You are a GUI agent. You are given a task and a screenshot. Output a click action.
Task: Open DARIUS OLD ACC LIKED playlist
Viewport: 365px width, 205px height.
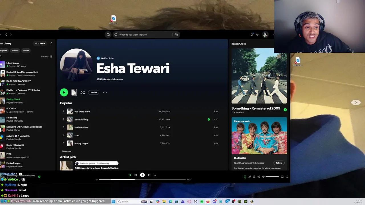click(x=27, y=83)
